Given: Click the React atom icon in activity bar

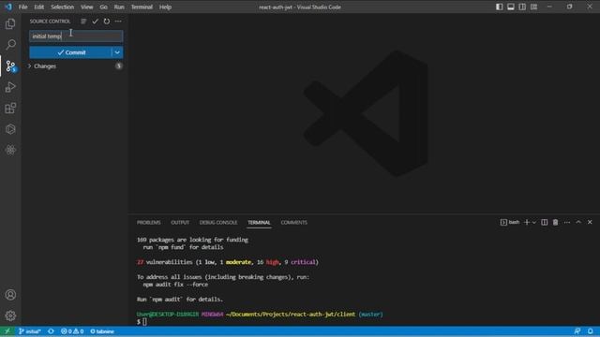Looking at the screenshot, I should (10, 150).
